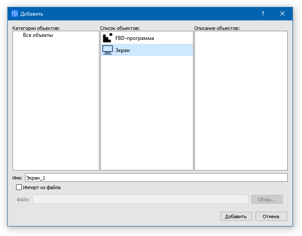Viewport: 302px width, 236px height.
Task: Click inside the empty Описание объектов panel
Action: 241,100
